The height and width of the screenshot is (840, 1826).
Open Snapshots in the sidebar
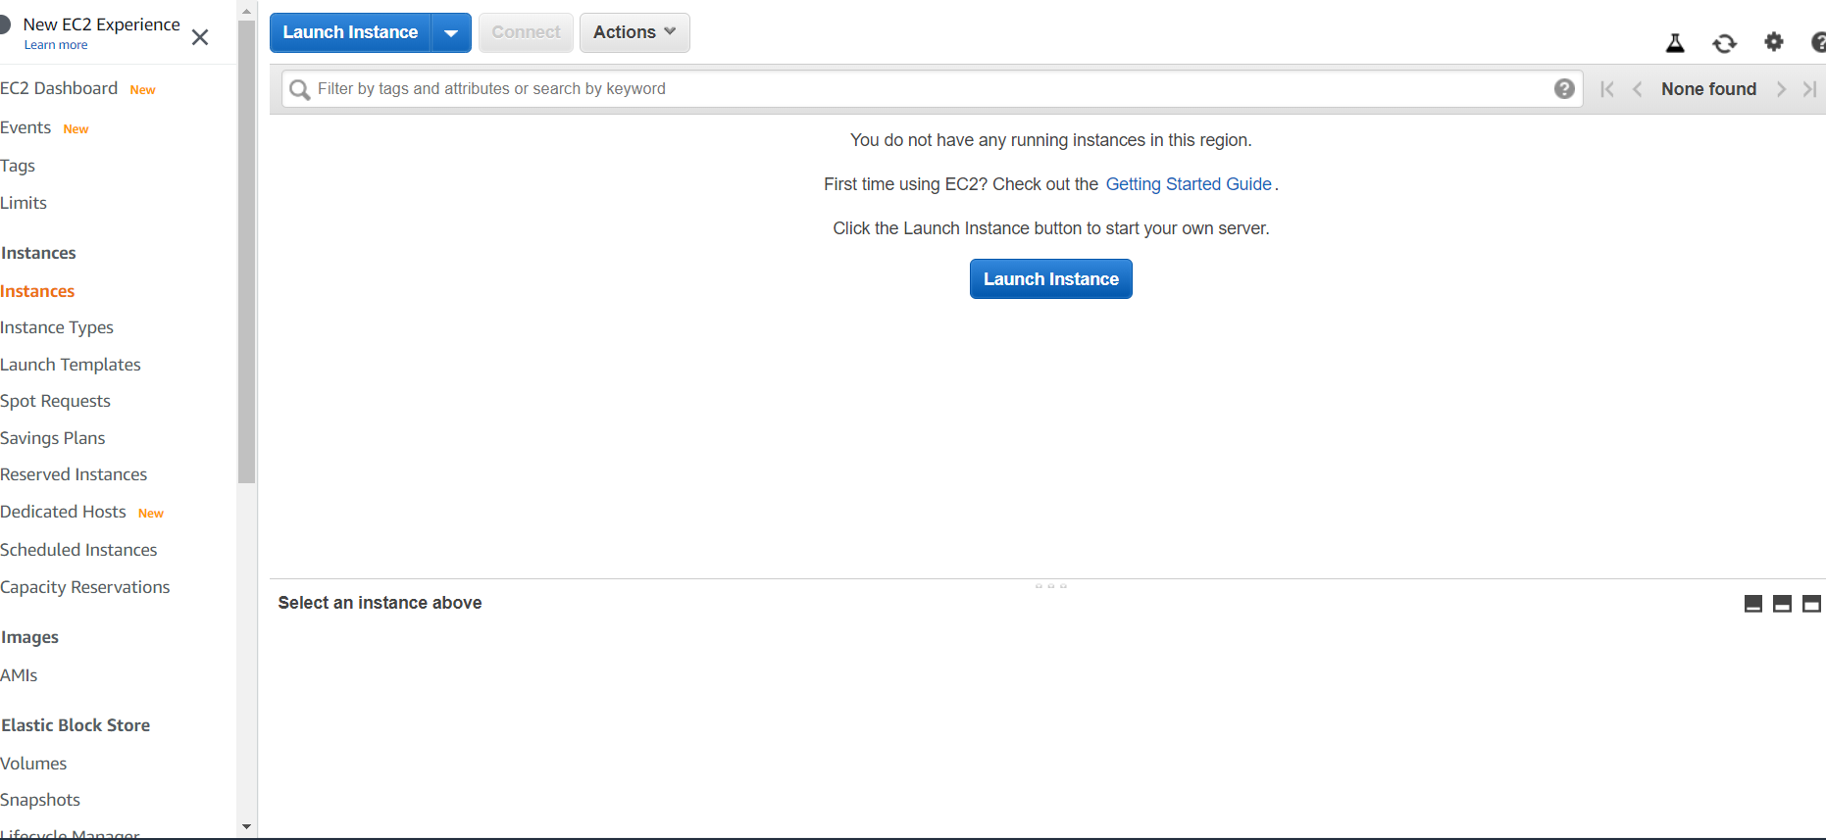pos(40,800)
